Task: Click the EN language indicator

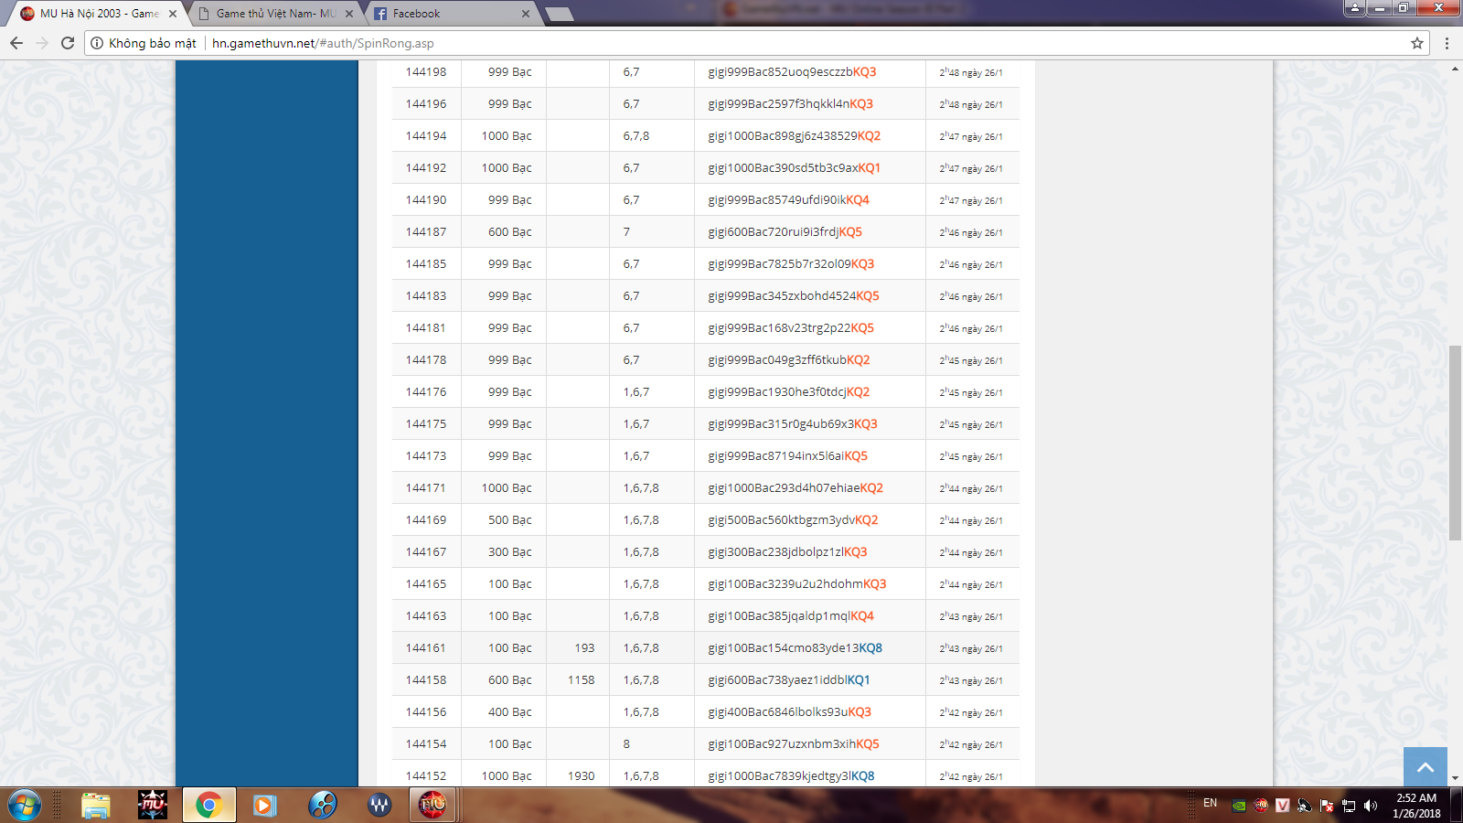Action: (x=1210, y=803)
